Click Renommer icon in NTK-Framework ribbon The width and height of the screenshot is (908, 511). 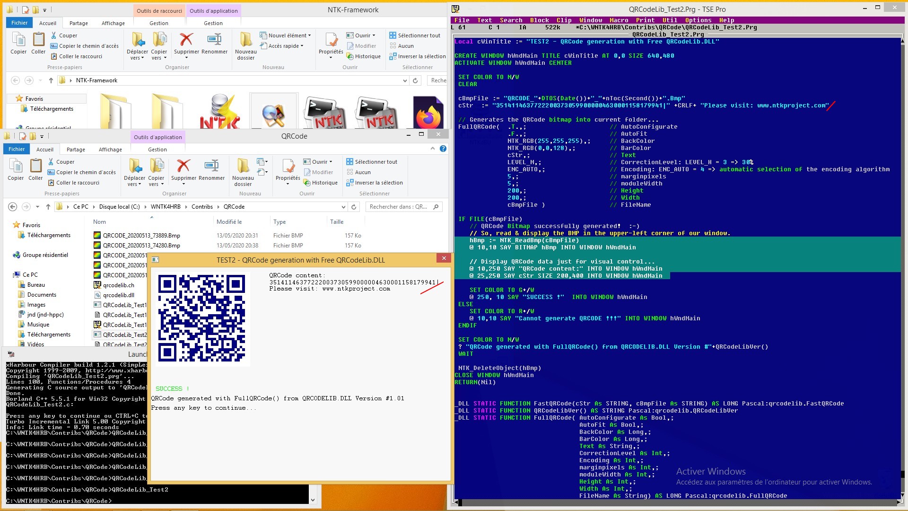(214, 43)
